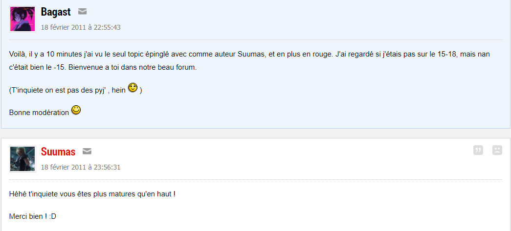Image resolution: width=511 pixels, height=231 pixels.
Task: Report Suumas's post using the sad-face icon
Action: 497,150
